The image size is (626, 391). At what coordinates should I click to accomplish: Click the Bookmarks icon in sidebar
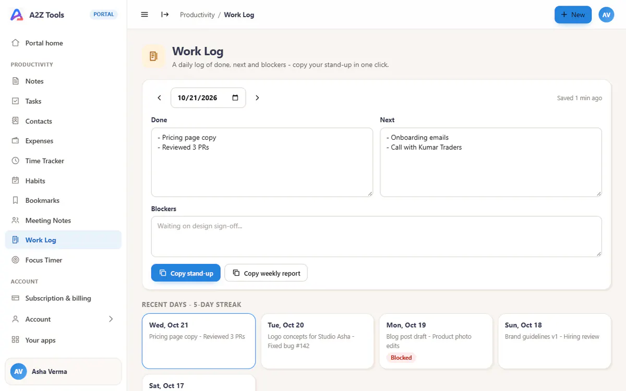click(16, 200)
